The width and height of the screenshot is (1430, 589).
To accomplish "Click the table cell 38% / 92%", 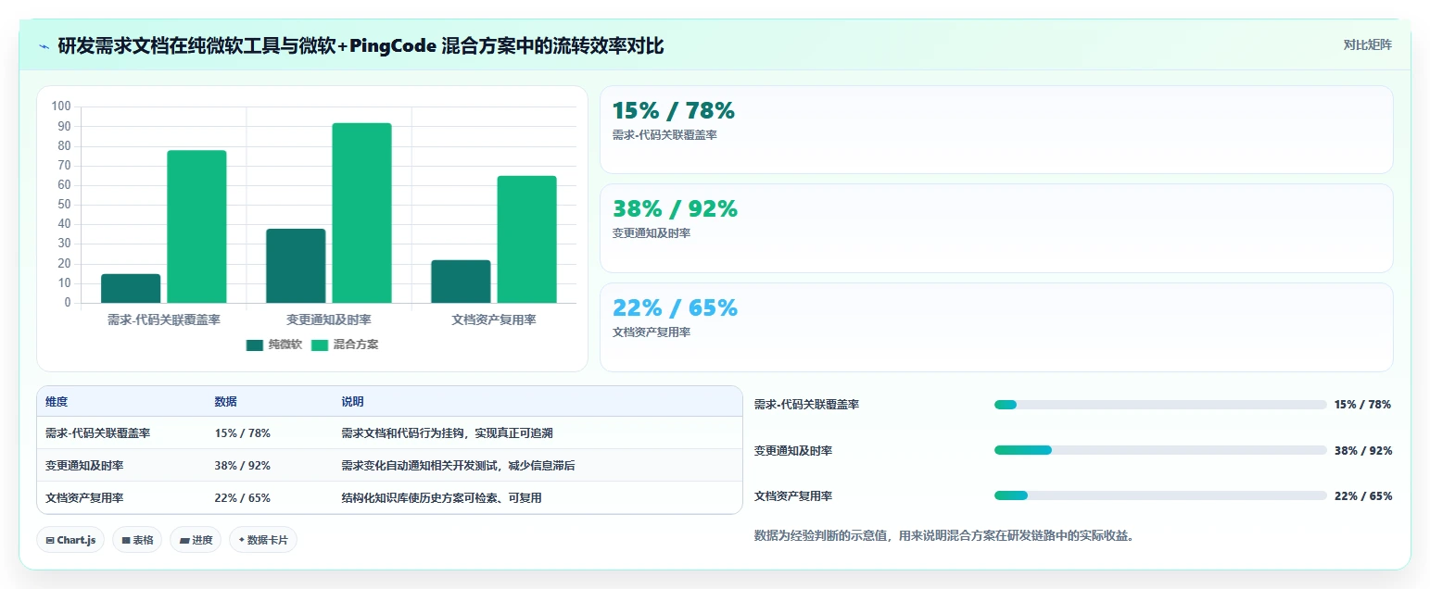I will pos(243,466).
